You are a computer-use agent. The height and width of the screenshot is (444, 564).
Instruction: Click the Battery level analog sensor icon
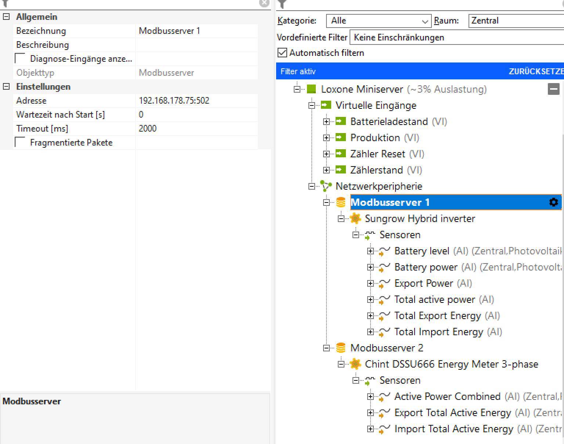click(x=384, y=251)
